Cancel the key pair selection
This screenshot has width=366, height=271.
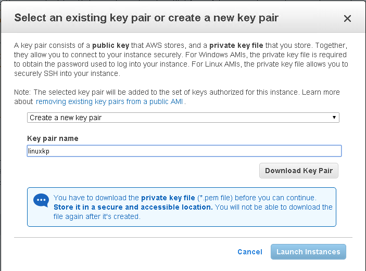[x=250, y=252]
